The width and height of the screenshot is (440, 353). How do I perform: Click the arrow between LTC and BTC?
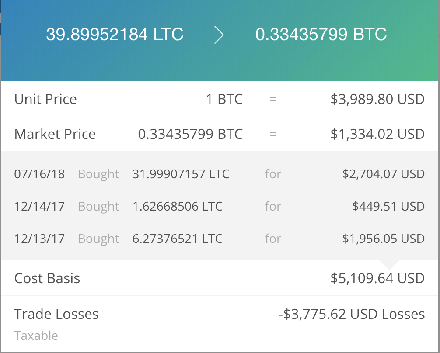point(219,35)
